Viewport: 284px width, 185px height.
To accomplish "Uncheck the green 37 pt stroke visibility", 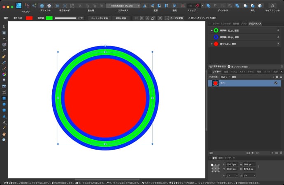I will (x=278, y=30).
